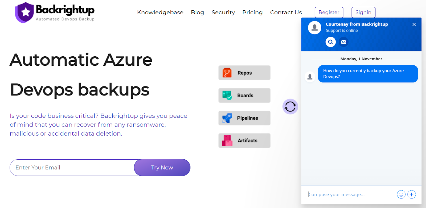Focus the Enter Your Email field
426x208 pixels.
72,168
